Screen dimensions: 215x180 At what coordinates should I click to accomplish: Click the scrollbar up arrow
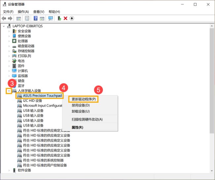coord(212,26)
